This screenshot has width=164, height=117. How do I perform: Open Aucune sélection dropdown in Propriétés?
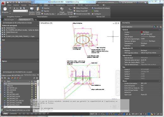pos(137,27)
